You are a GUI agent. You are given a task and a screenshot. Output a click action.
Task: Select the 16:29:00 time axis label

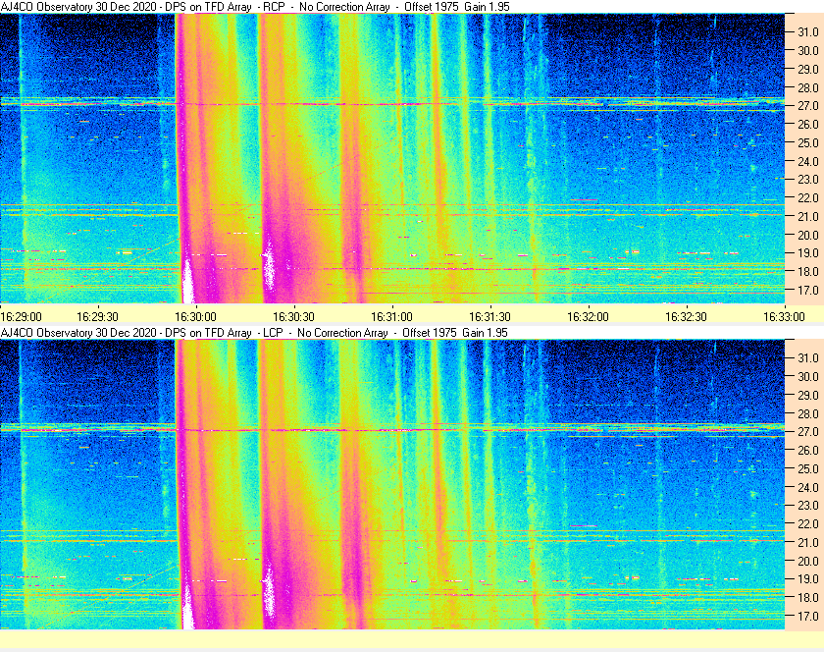(21, 317)
